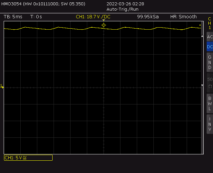
Task: Select DC coupling softkey
Action: 209,47
